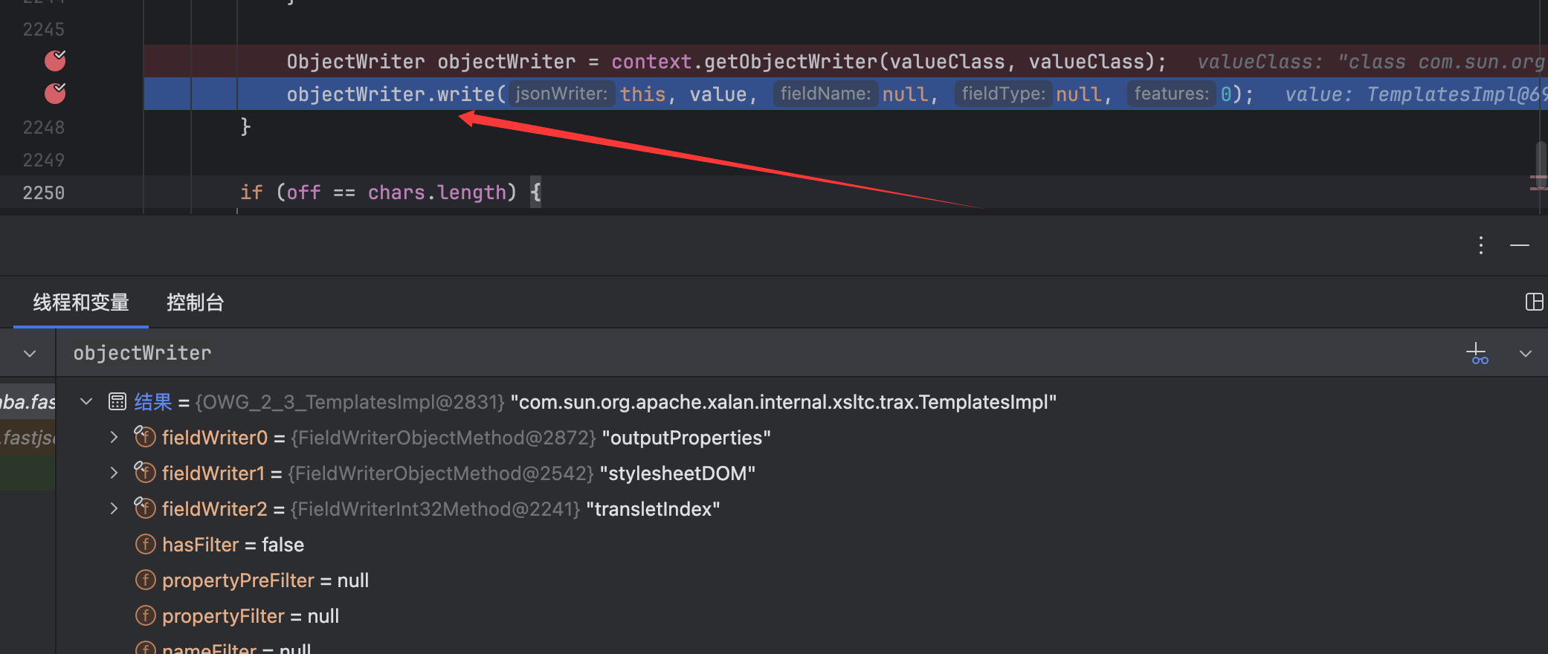Switch to the 控制台 tab
The width and height of the screenshot is (1548, 654).
(x=195, y=302)
